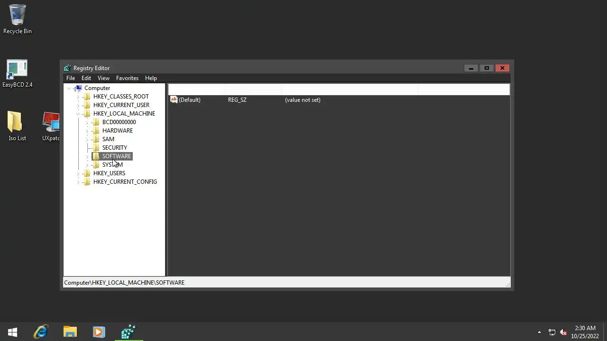This screenshot has height=341, width=607.
Task: Click the SYSTEM folder icon
Action: (96, 165)
